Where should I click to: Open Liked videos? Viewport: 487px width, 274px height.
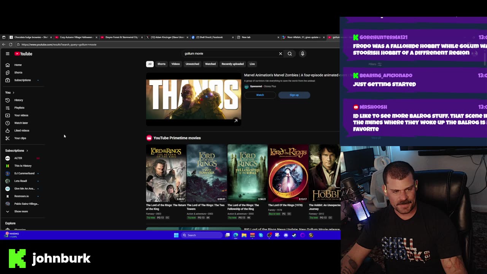pyautogui.click(x=22, y=131)
